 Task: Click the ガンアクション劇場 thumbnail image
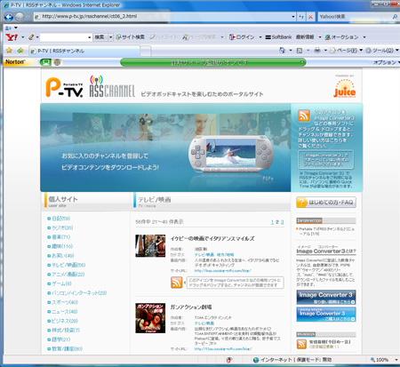click(x=150, y=318)
